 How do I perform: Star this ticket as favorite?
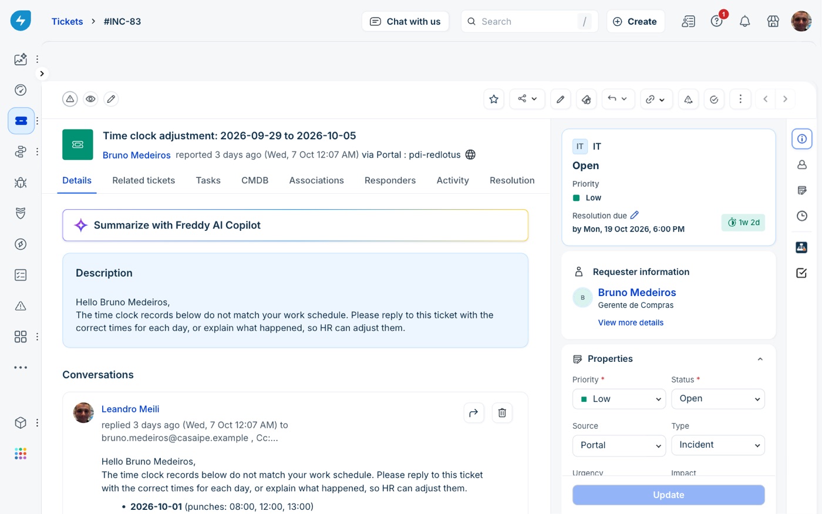494,99
